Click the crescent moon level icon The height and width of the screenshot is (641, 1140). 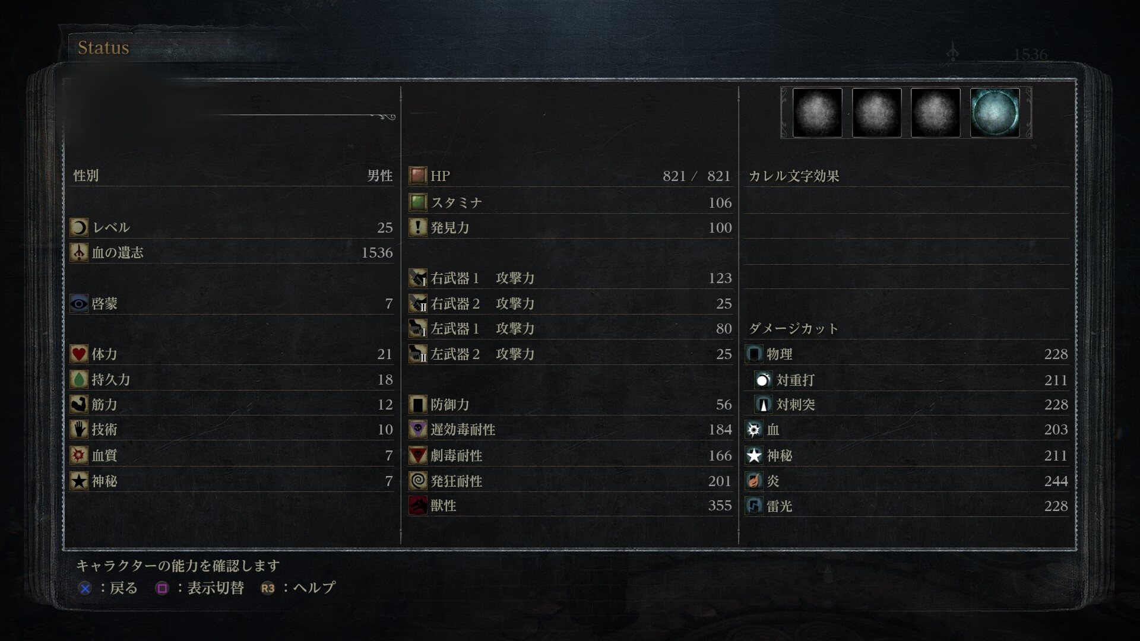pos(79,227)
